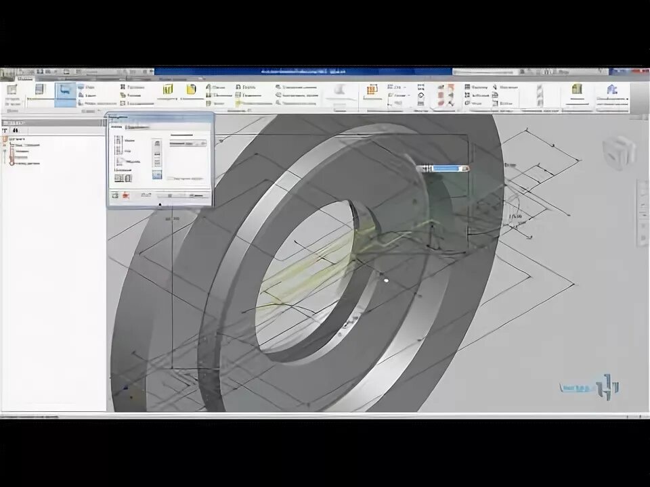This screenshot has width=650, height=487.
Task: Select Cut operation in Revolve dialog
Action: point(157,154)
